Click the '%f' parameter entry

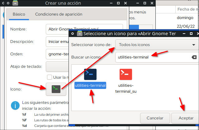[24, 114]
